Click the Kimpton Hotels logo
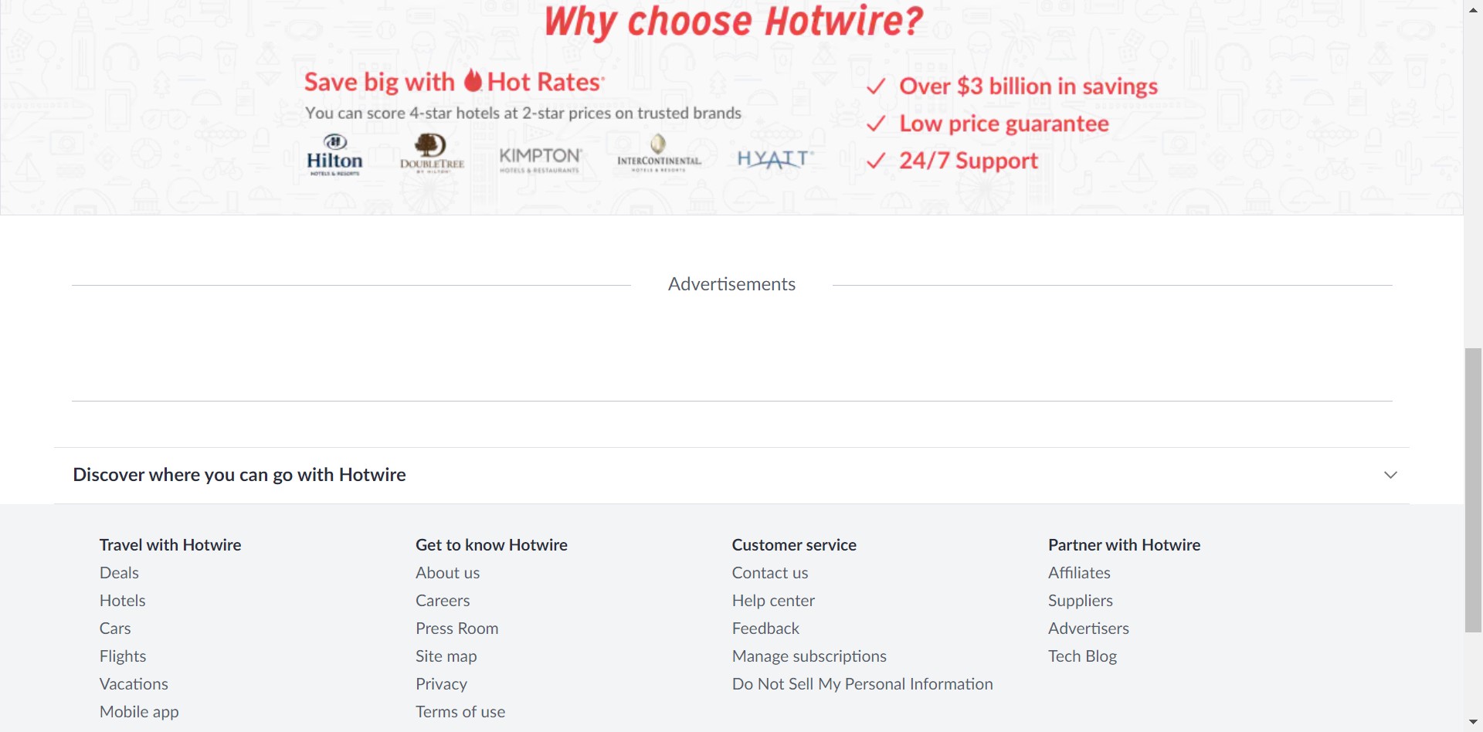The height and width of the screenshot is (732, 1483). pos(540,159)
